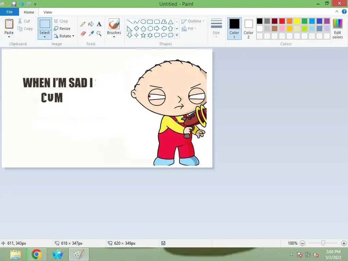Choose the Triangle shape
This screenshot has width=348, height=261.
coord(171,21)
